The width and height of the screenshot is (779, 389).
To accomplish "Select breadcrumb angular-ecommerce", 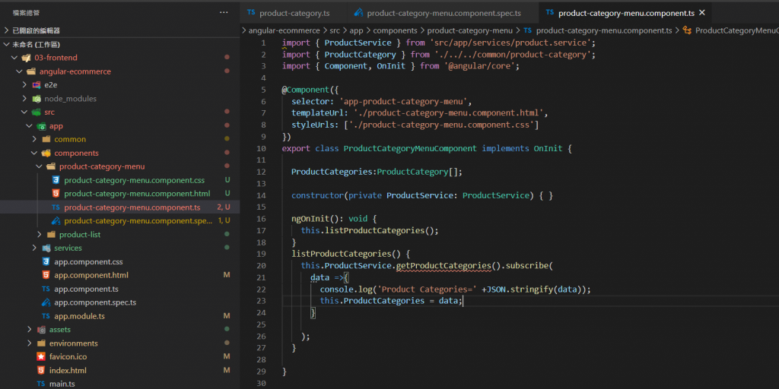I will tap(285, 30).
